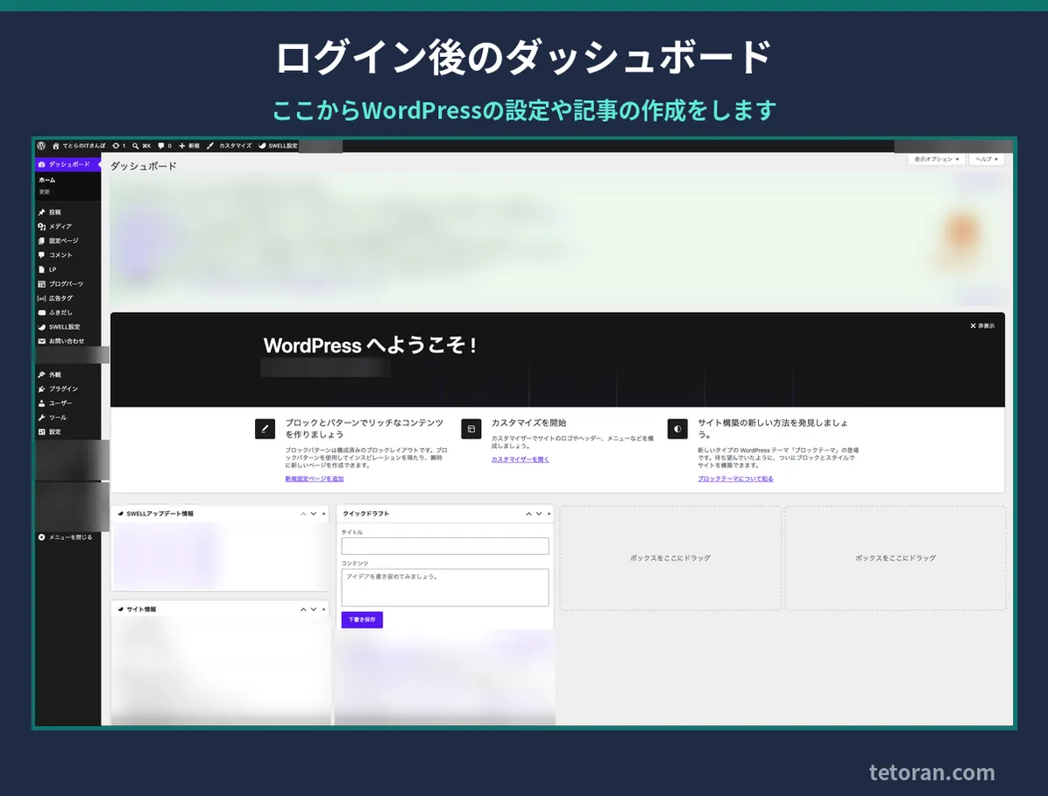Open お問い合わせ mail icon in sidebar

(41, 341)
